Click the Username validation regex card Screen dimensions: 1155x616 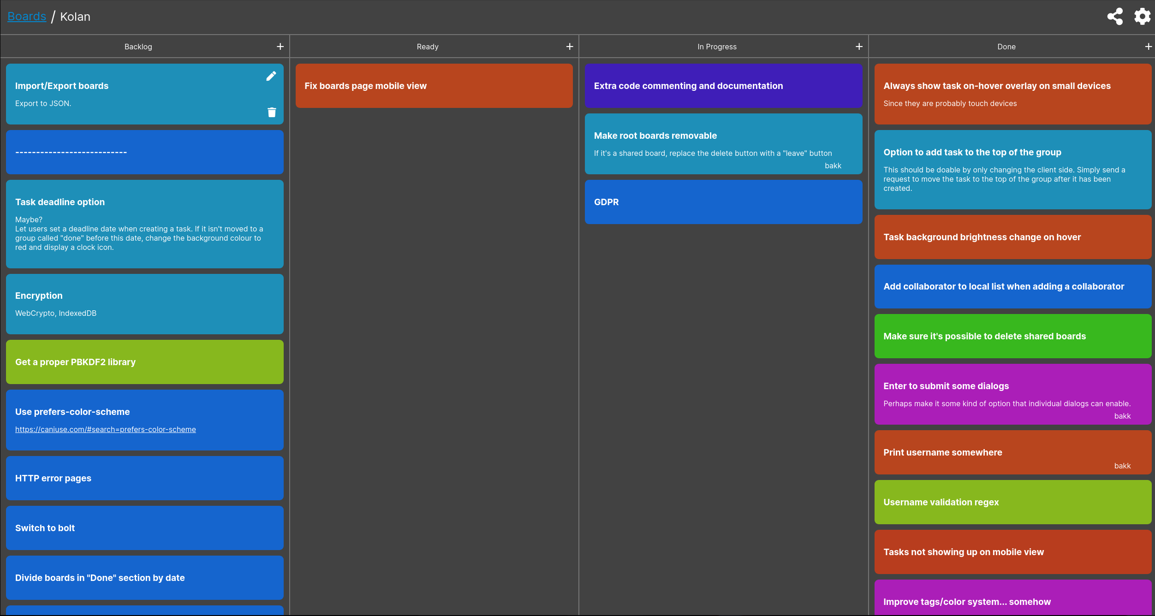[1012, 502]
